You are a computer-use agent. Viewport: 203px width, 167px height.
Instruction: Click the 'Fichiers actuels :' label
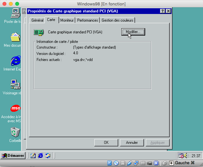pos(49,60)
